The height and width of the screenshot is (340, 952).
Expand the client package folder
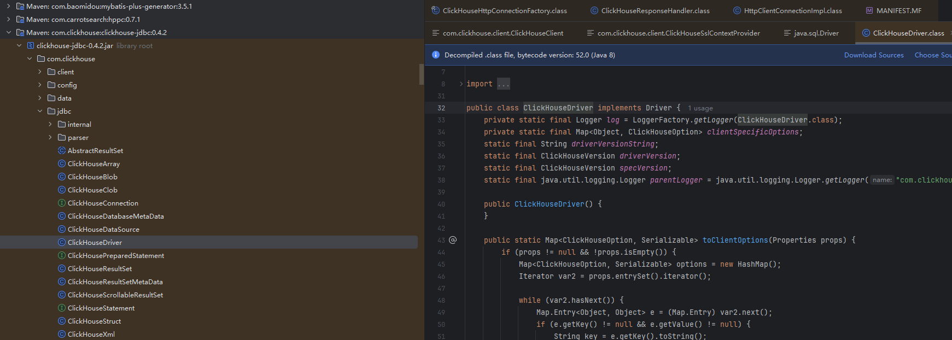(x=40, y=72)
